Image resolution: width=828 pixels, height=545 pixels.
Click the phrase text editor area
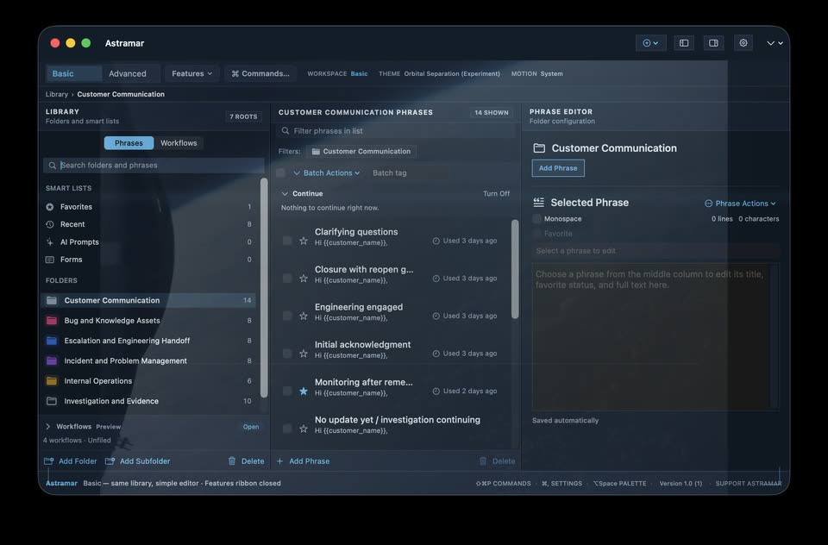tap(655, 337)
